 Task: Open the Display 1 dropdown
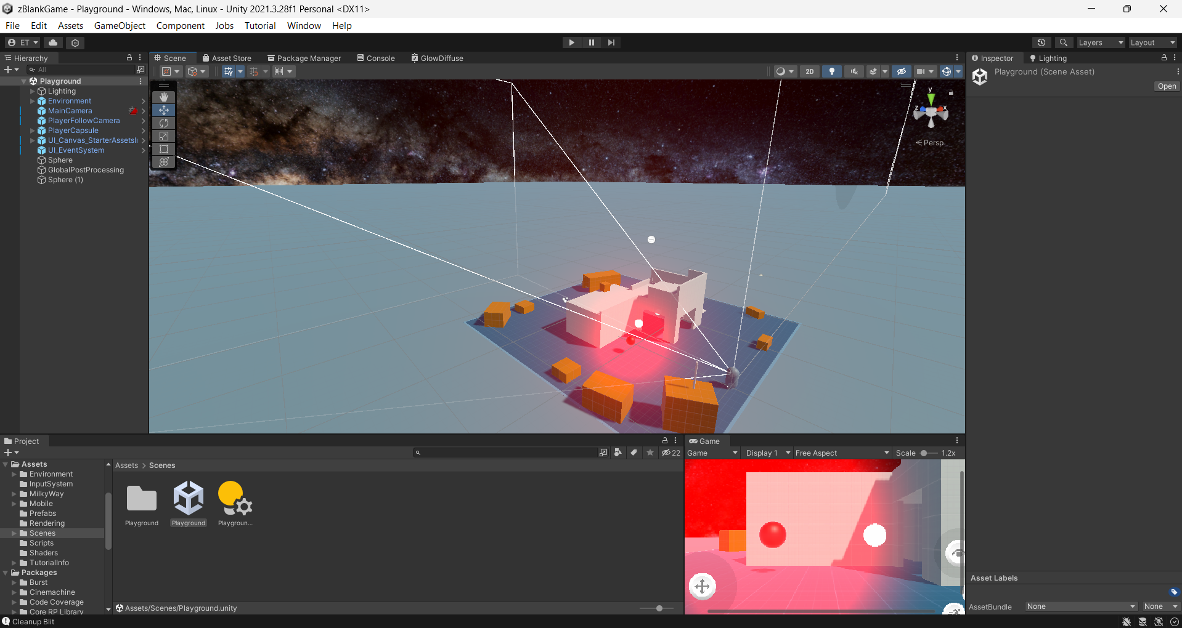tap(767, 453)
